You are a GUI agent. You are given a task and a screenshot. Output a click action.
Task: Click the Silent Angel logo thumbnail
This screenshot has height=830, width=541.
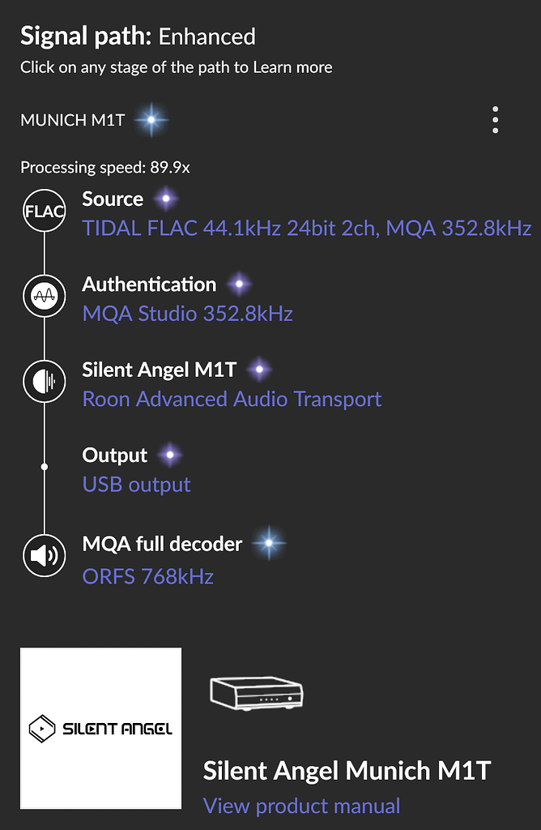(x=100, y=728)
